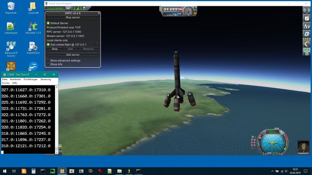
Task: Open the Windows Start menu
Action: [5, 171]
